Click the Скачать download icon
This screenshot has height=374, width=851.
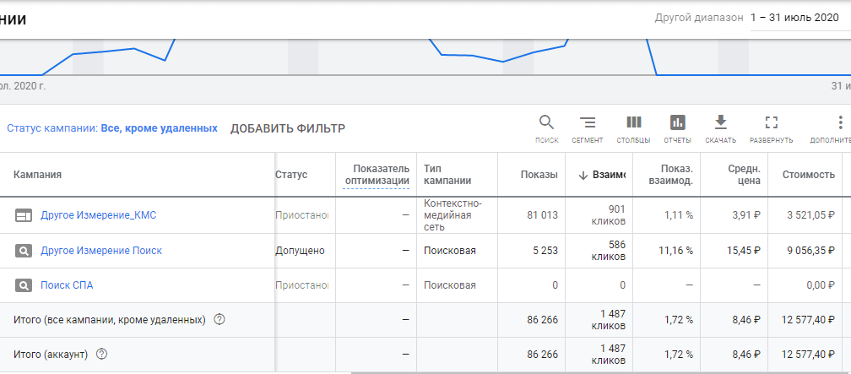point(720,123)
